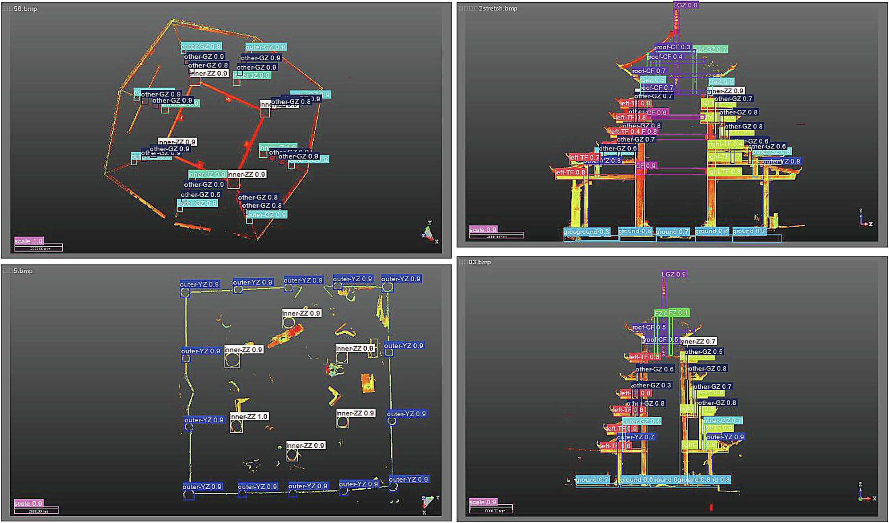This screenshot has height=523, width=889.
Task: Select the 'outer-GZ 0.4' label in 03.bmp
Action: (641, 421)
